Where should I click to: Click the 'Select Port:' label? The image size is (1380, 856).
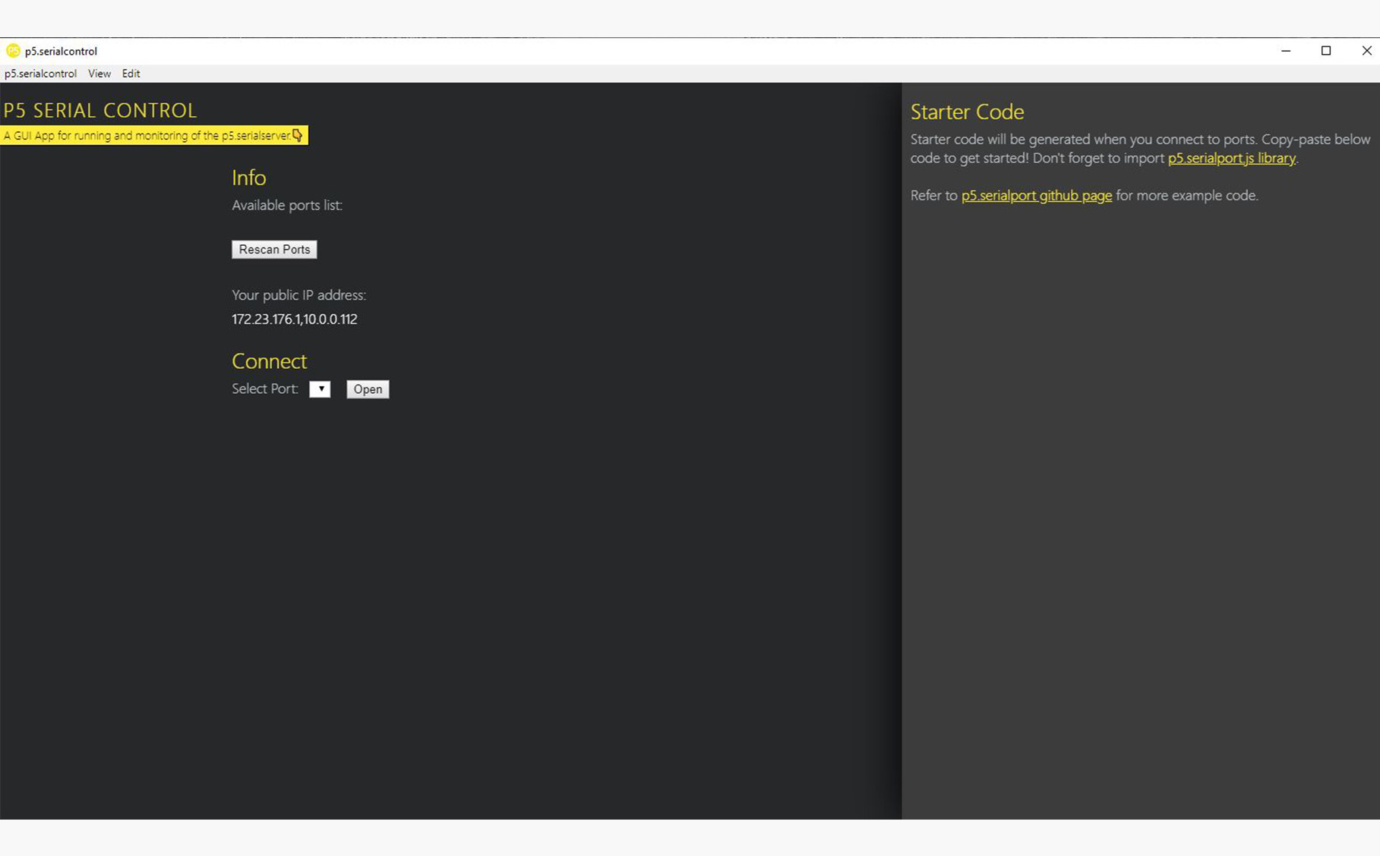[265, 389]
